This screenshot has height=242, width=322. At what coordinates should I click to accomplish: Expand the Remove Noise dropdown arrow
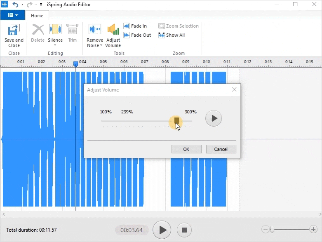(101, 45)
